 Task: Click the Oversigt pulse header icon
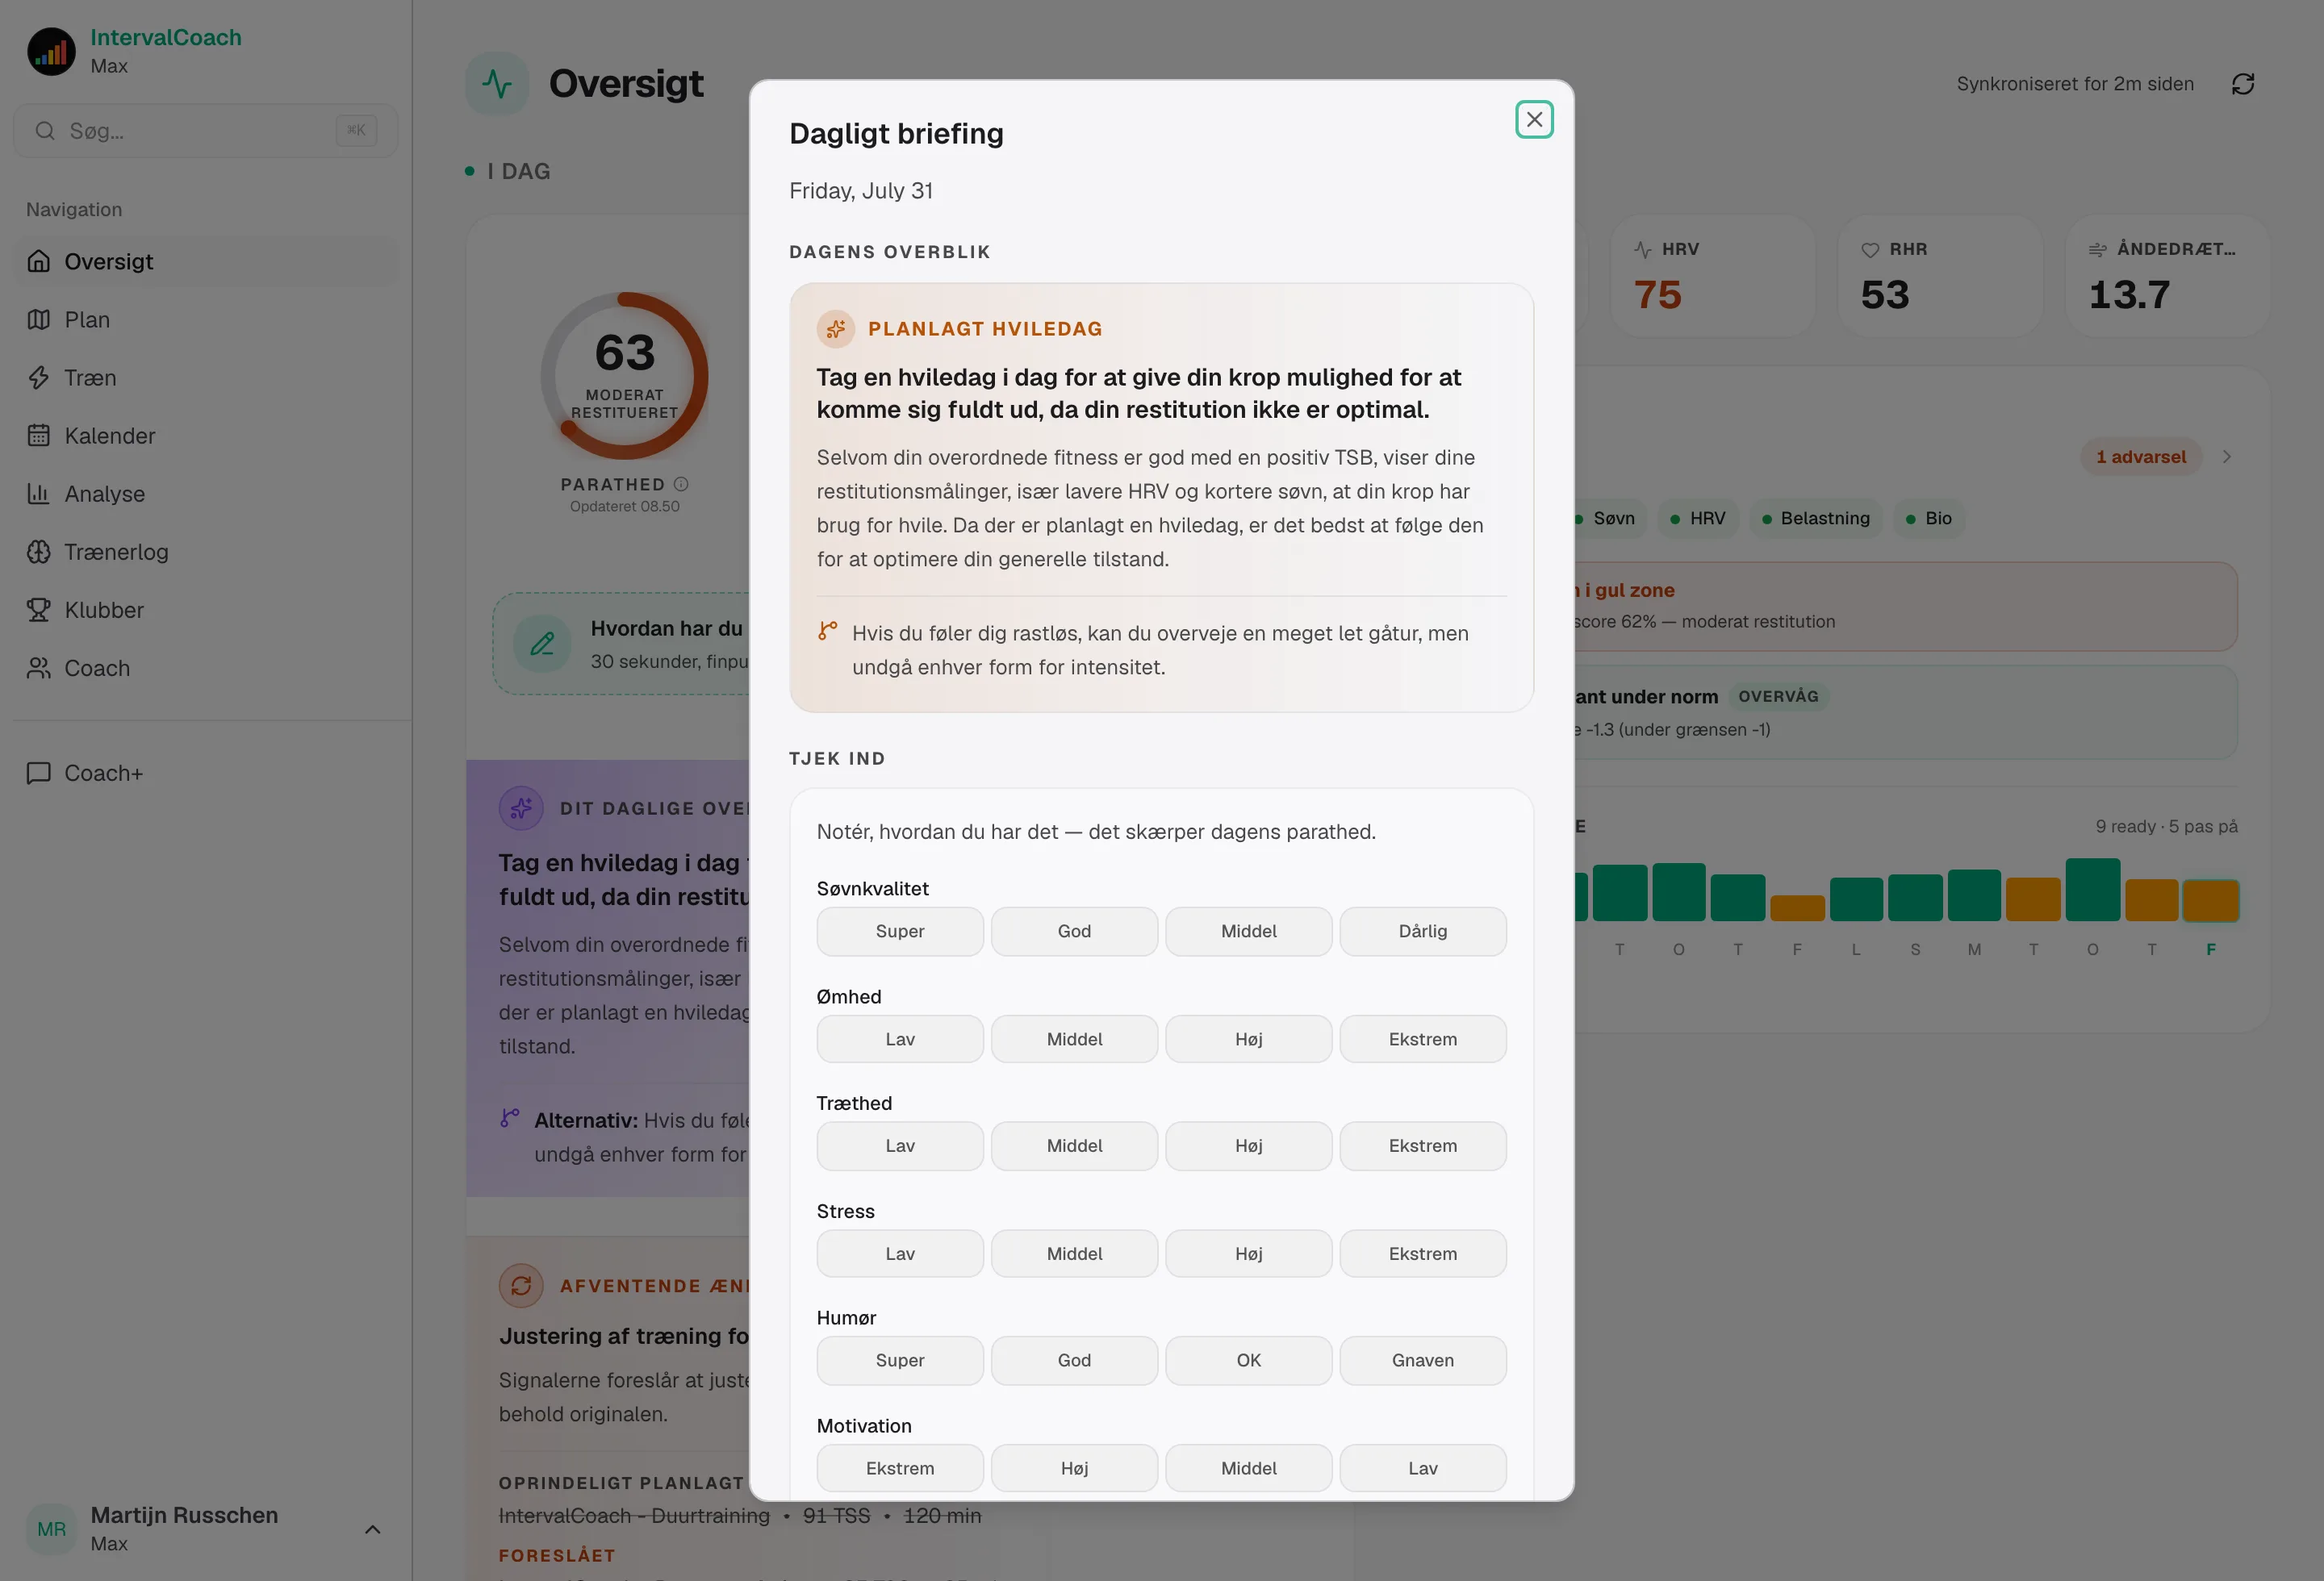497,84
